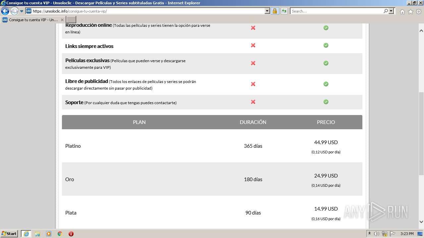Screen dimensions: 424x238
Task: Show hidden tray icons arrow
Action: tap(369, 234)
